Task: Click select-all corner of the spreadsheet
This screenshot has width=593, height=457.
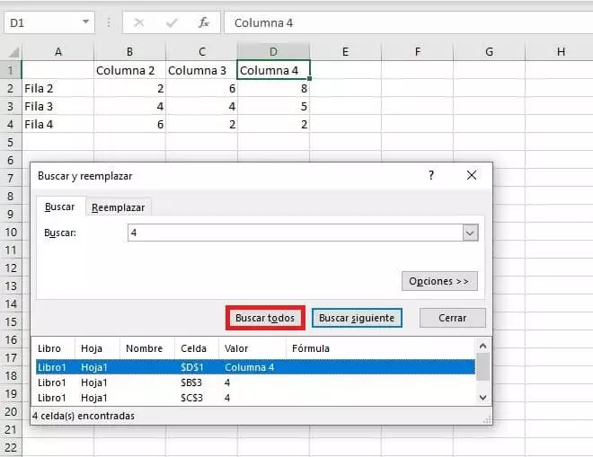Action: pos(11,52)
